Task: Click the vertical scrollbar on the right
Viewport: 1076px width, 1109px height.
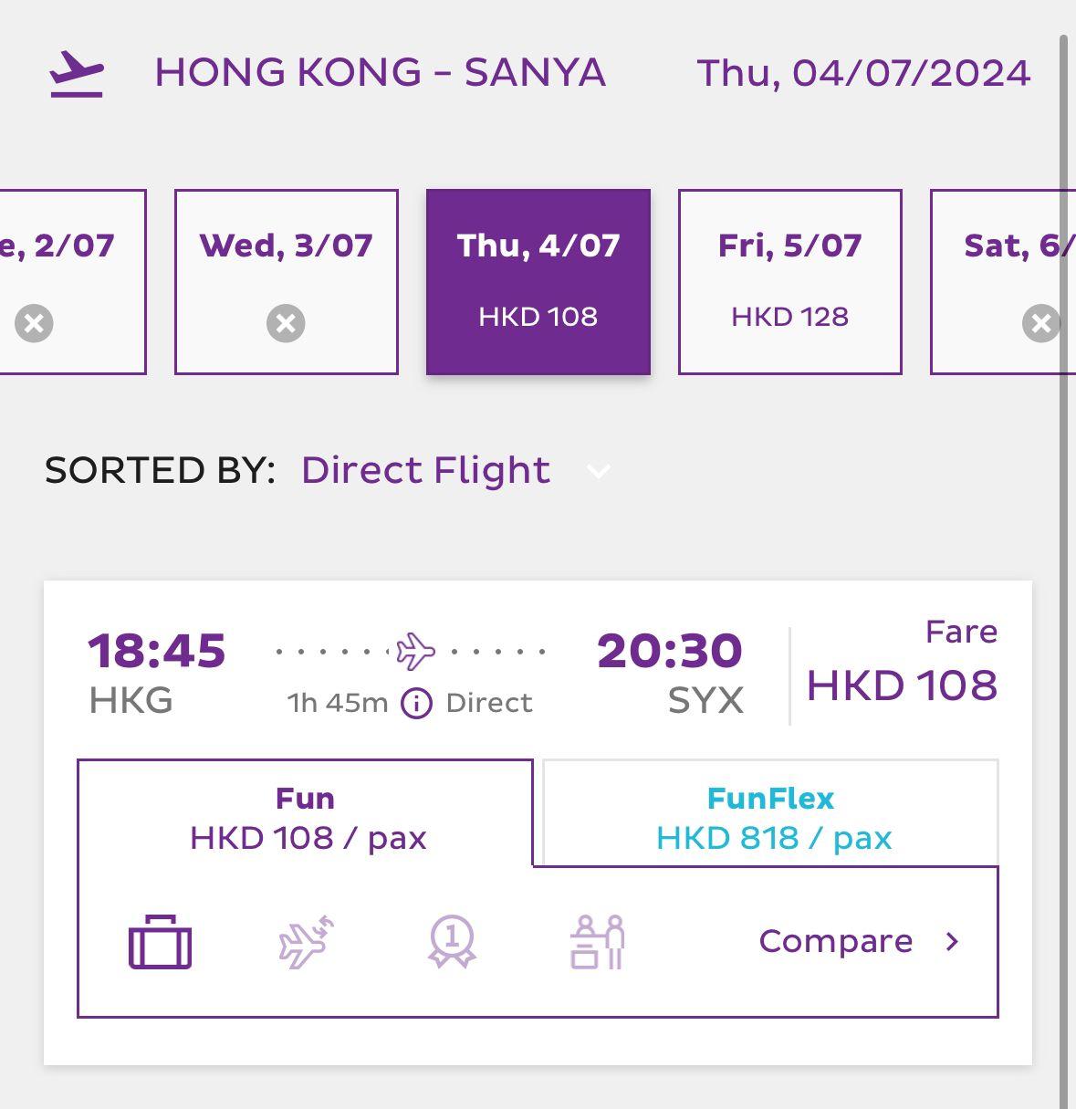Action: (1063, 548)
